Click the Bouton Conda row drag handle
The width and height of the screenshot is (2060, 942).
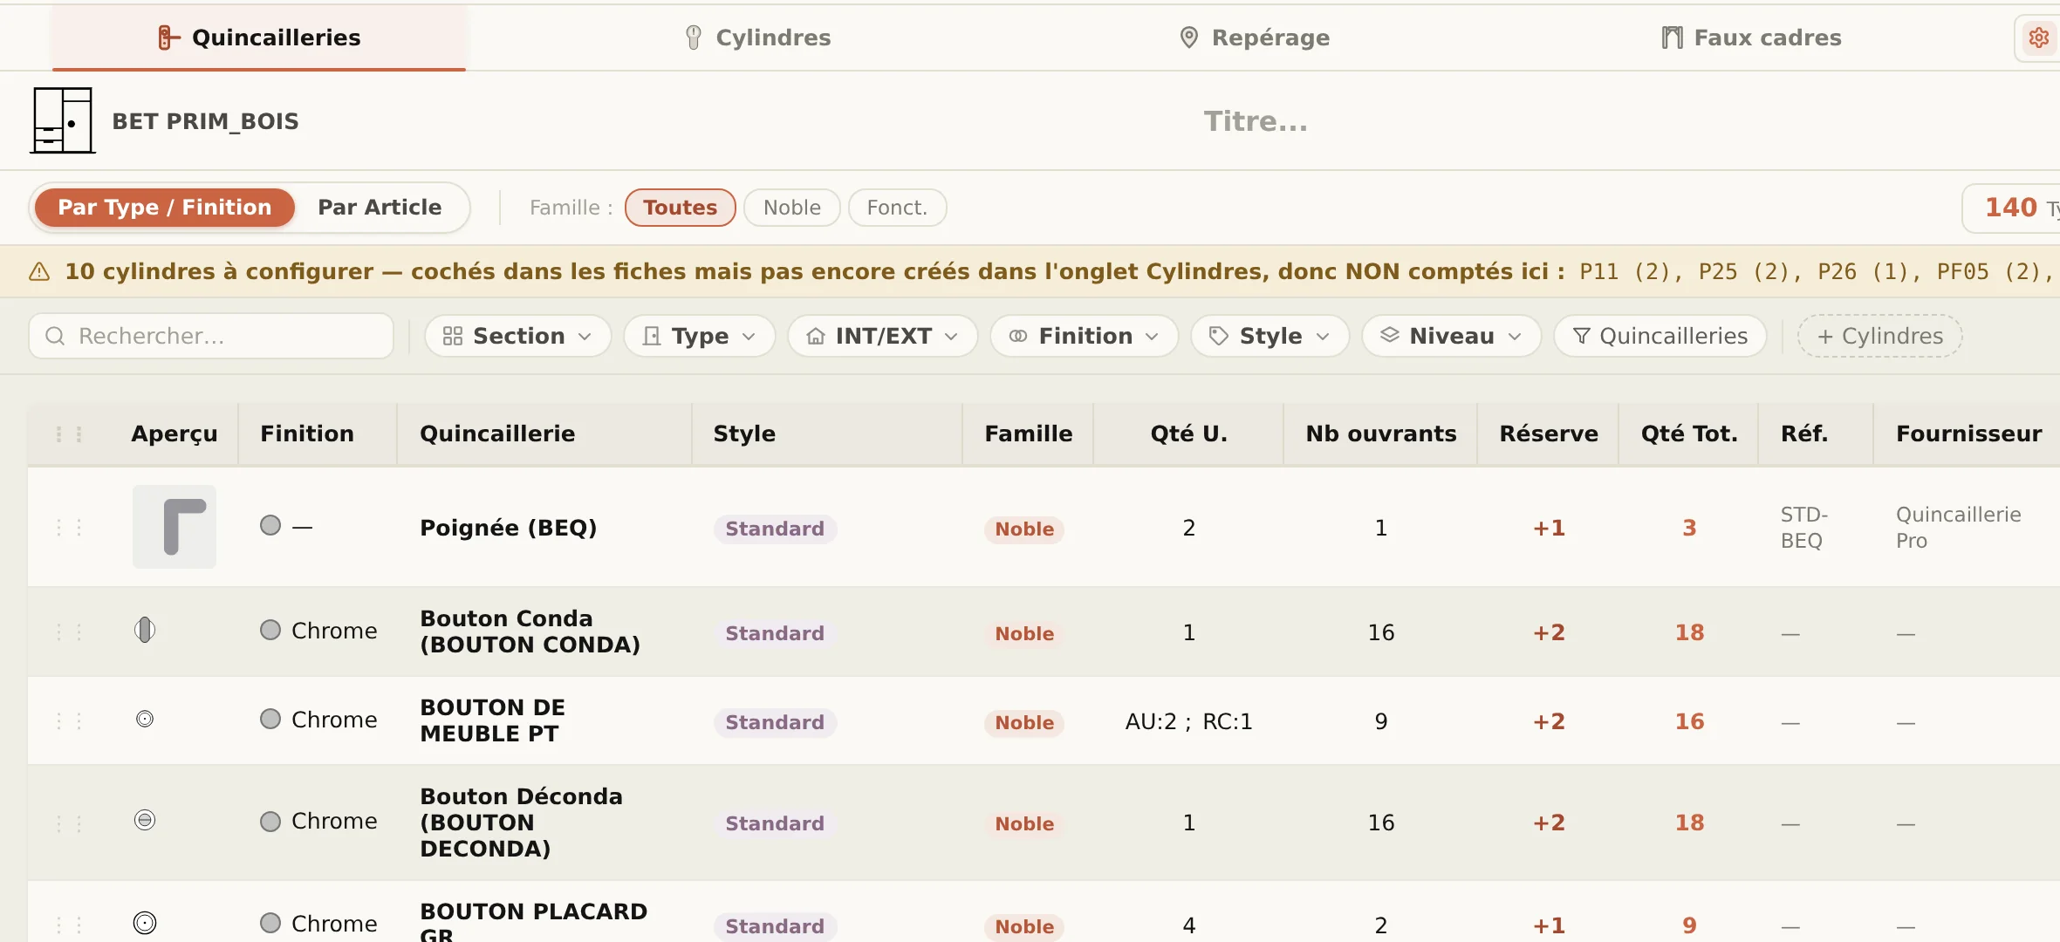(69, 632)
